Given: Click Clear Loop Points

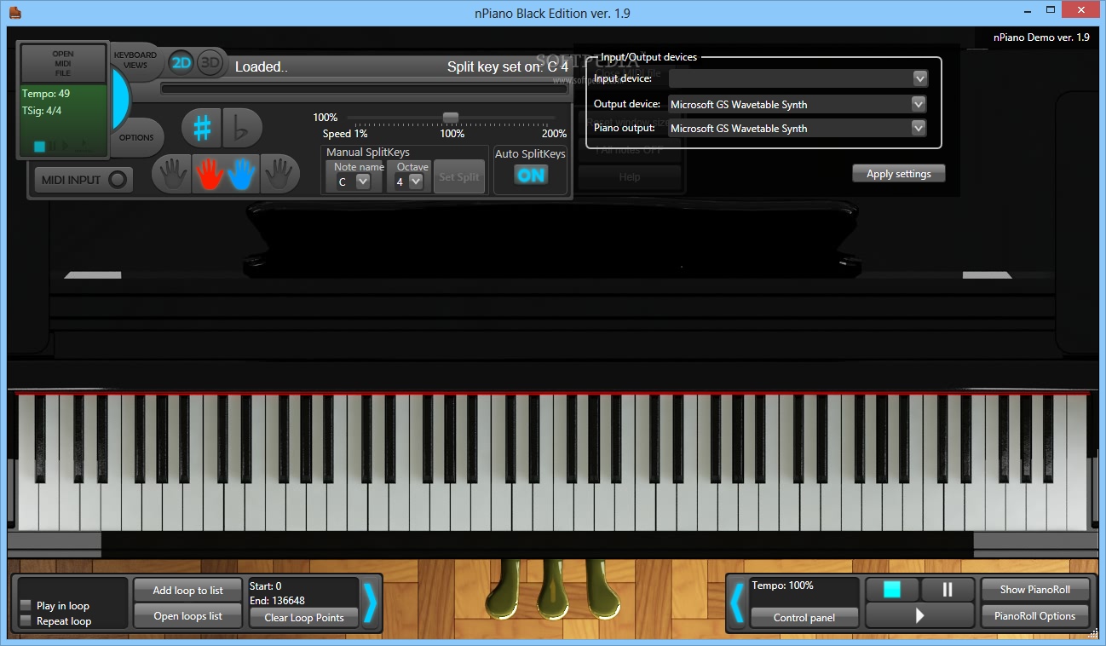Looking at the screenshot, I should pyautogui.click(x=304, y=618).
